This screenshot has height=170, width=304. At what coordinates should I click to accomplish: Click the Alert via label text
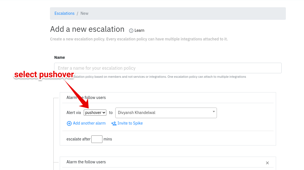tap(74, 113)
